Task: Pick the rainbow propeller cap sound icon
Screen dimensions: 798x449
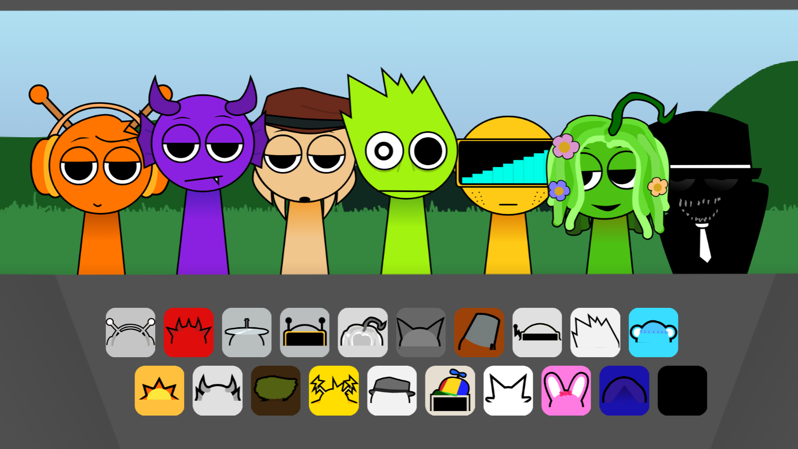Action: click(x=449, y=390)
